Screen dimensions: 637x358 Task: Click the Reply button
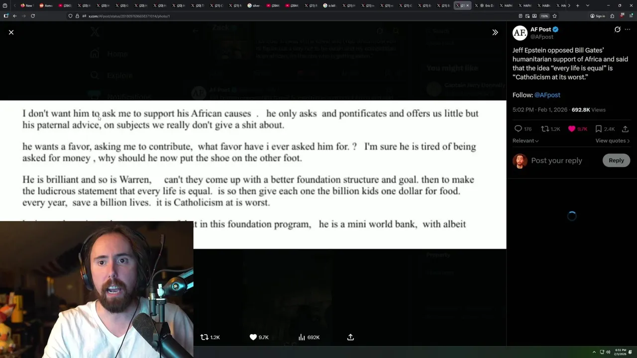point(616,161)
